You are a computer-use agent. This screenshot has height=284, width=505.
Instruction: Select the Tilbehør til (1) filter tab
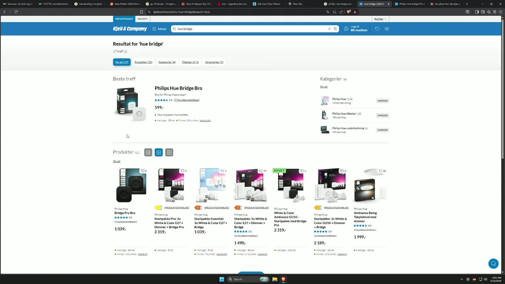pyautogui.click(x=190, y=62)
